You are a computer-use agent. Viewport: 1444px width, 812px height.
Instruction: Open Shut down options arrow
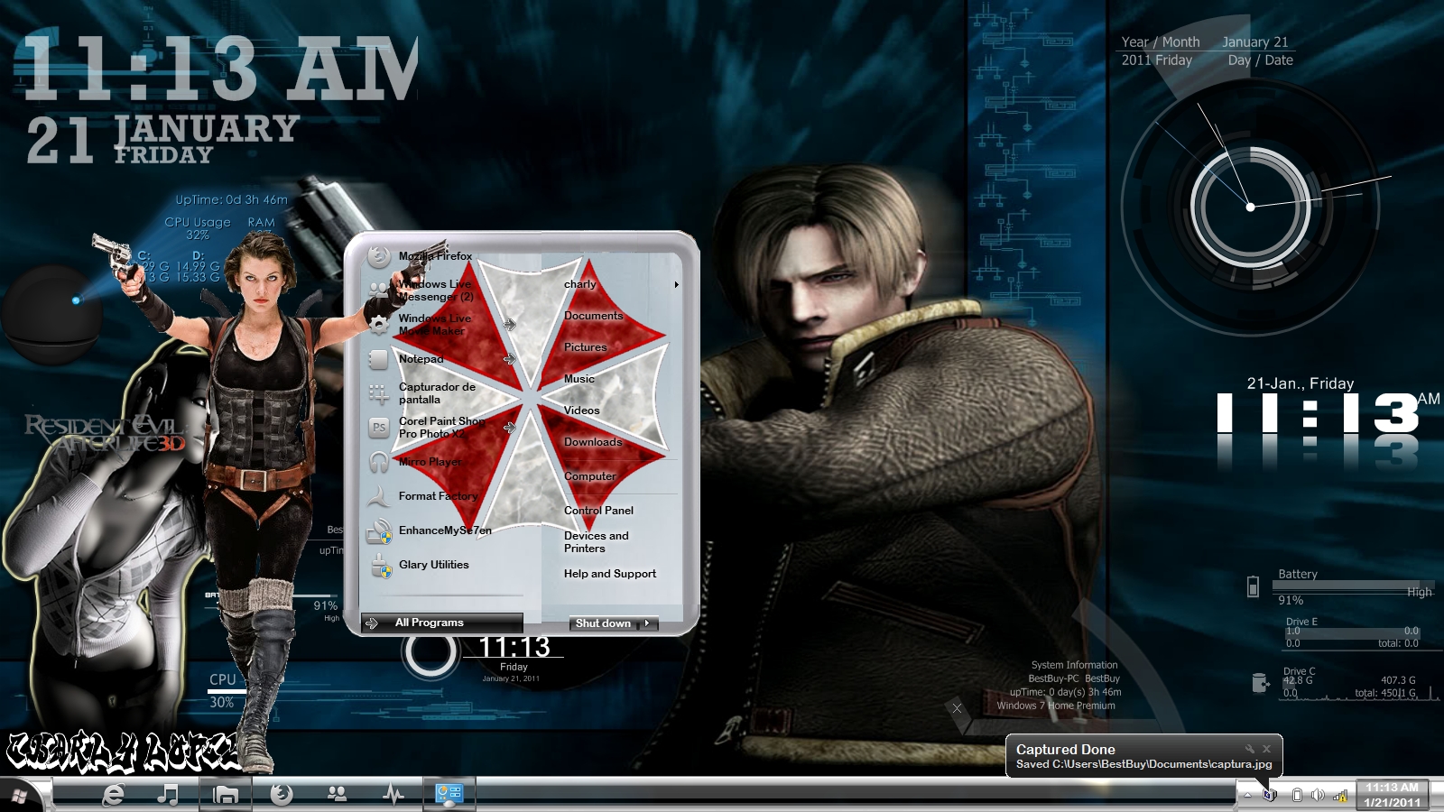coord(647,623)
